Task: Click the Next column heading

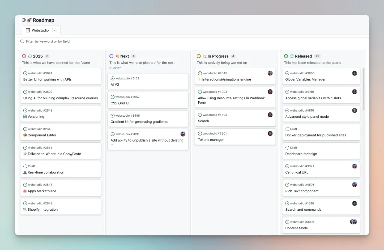Action: pos(124,56)
